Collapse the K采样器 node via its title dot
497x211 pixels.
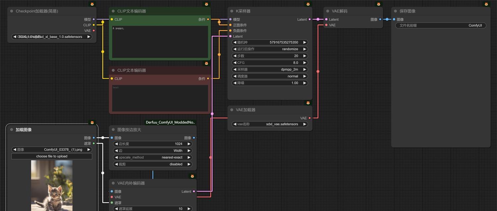pyautogui.click(x=232, y=11)
